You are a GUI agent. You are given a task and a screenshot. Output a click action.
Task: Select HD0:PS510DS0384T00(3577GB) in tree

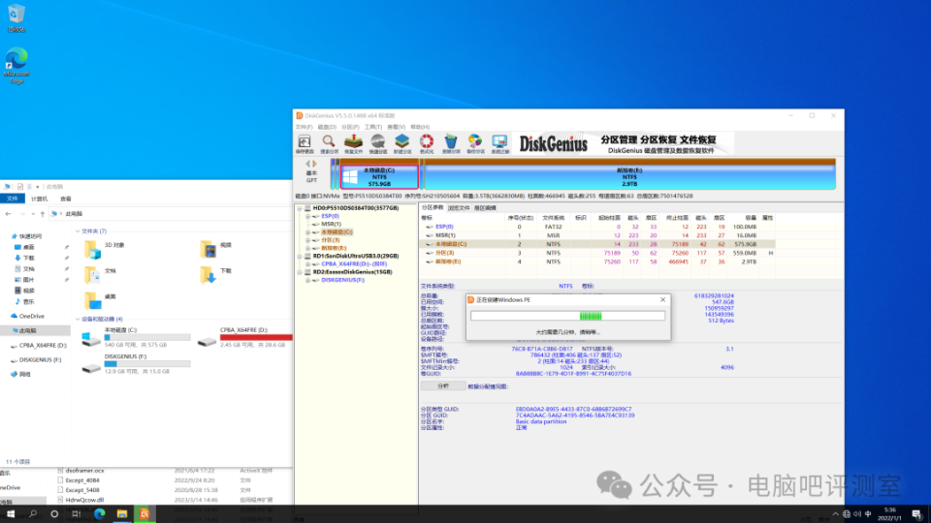(x=355, y=208)
